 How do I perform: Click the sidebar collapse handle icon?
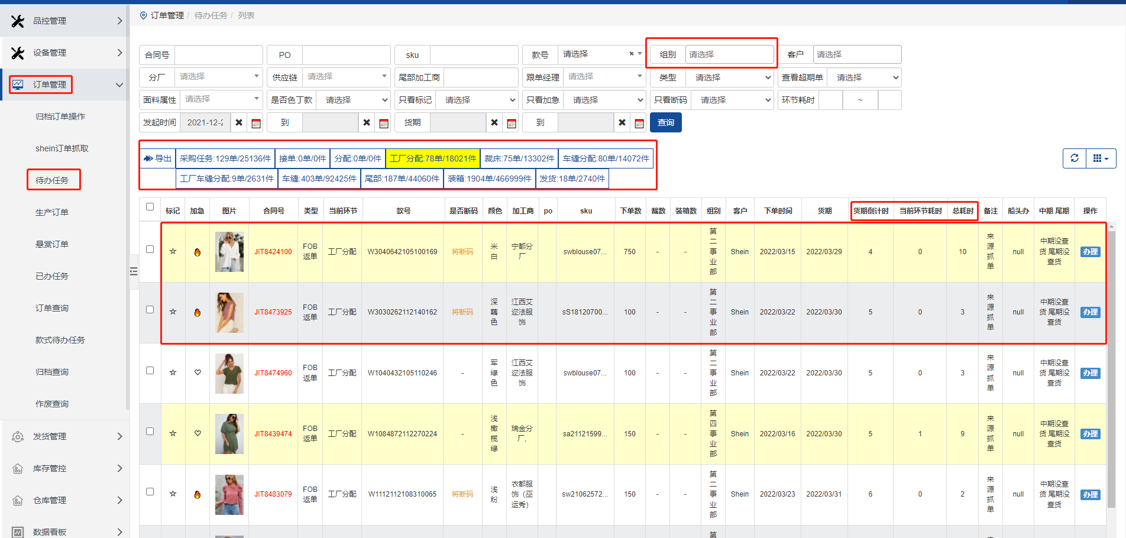(x=134, y=271)
